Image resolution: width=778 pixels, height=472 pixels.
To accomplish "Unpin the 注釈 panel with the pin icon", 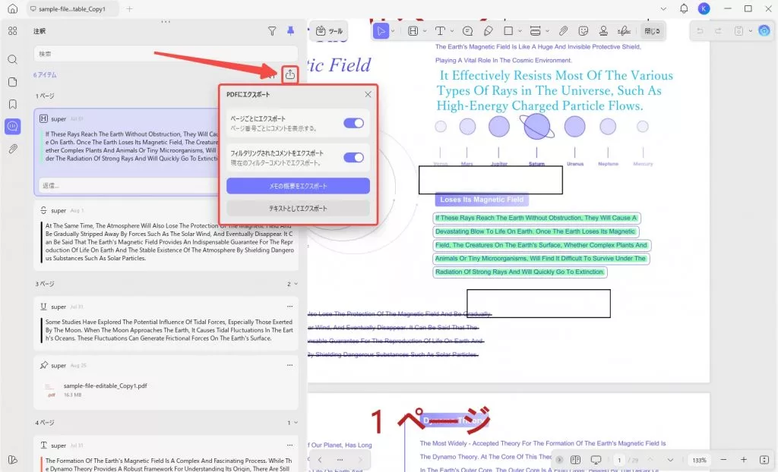I will [x=290, y=31].
